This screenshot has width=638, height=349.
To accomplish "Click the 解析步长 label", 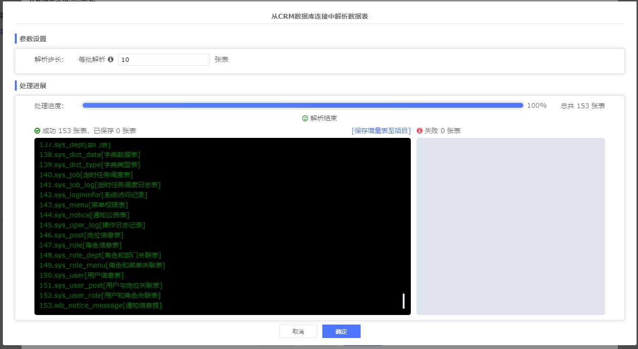I will (49, 59).
